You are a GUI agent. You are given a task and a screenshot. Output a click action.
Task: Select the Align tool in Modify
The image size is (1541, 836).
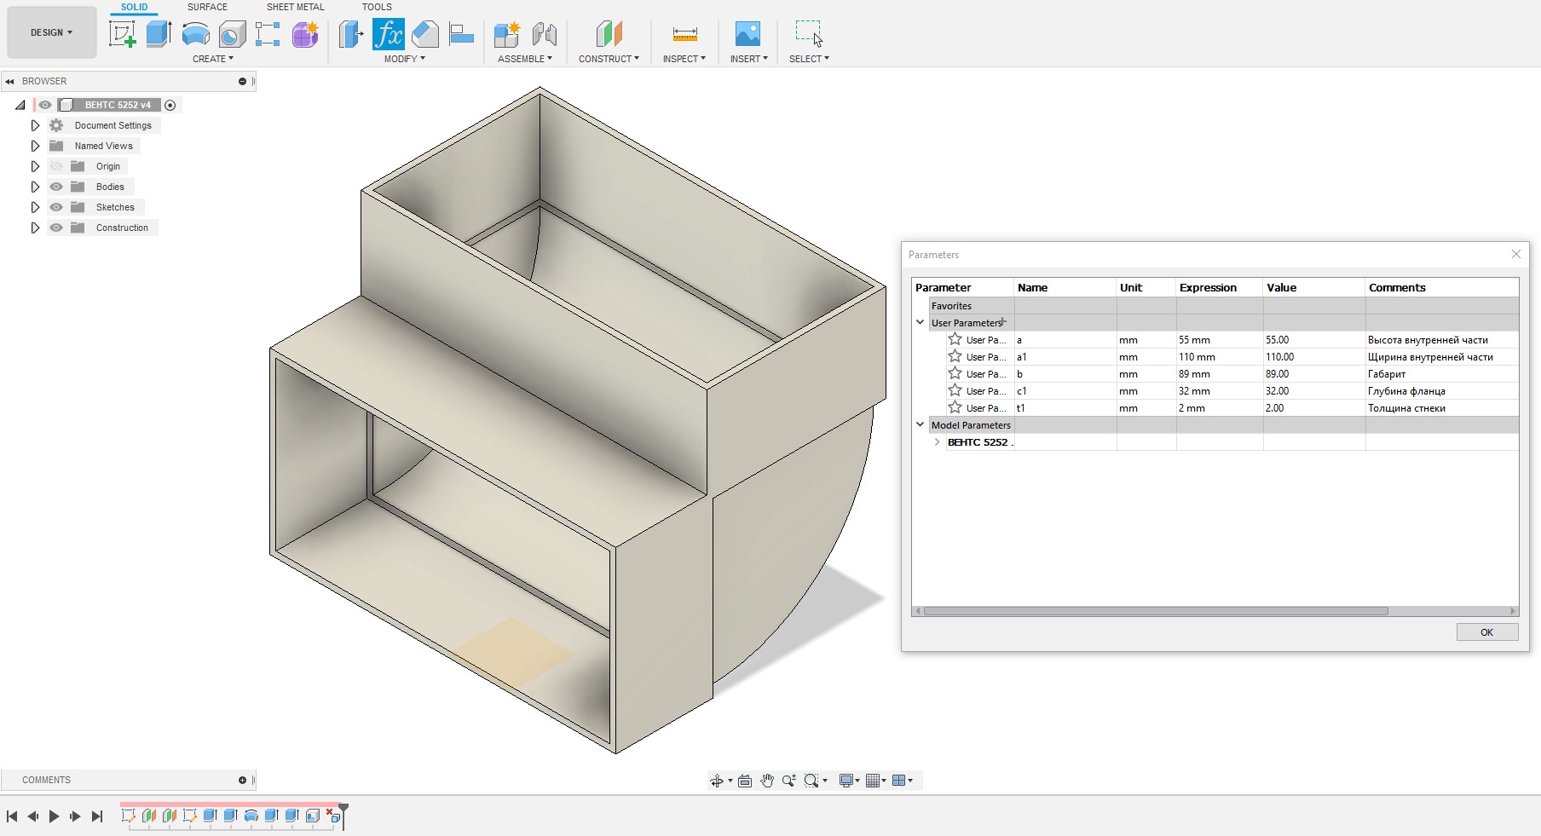(461, 34)
